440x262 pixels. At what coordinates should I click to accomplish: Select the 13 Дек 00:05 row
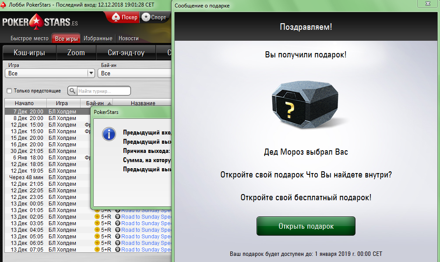coord(48,204)
